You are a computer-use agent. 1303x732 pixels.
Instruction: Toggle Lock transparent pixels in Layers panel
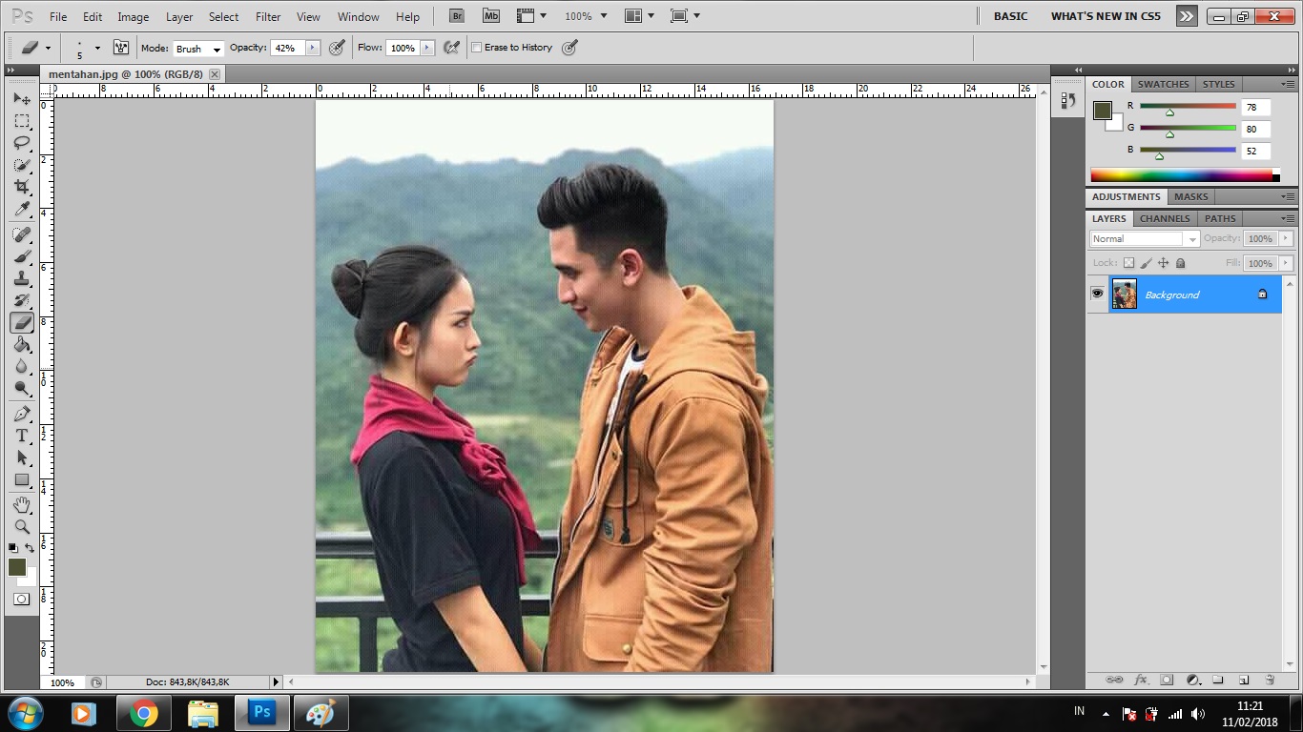point(1130,262)
